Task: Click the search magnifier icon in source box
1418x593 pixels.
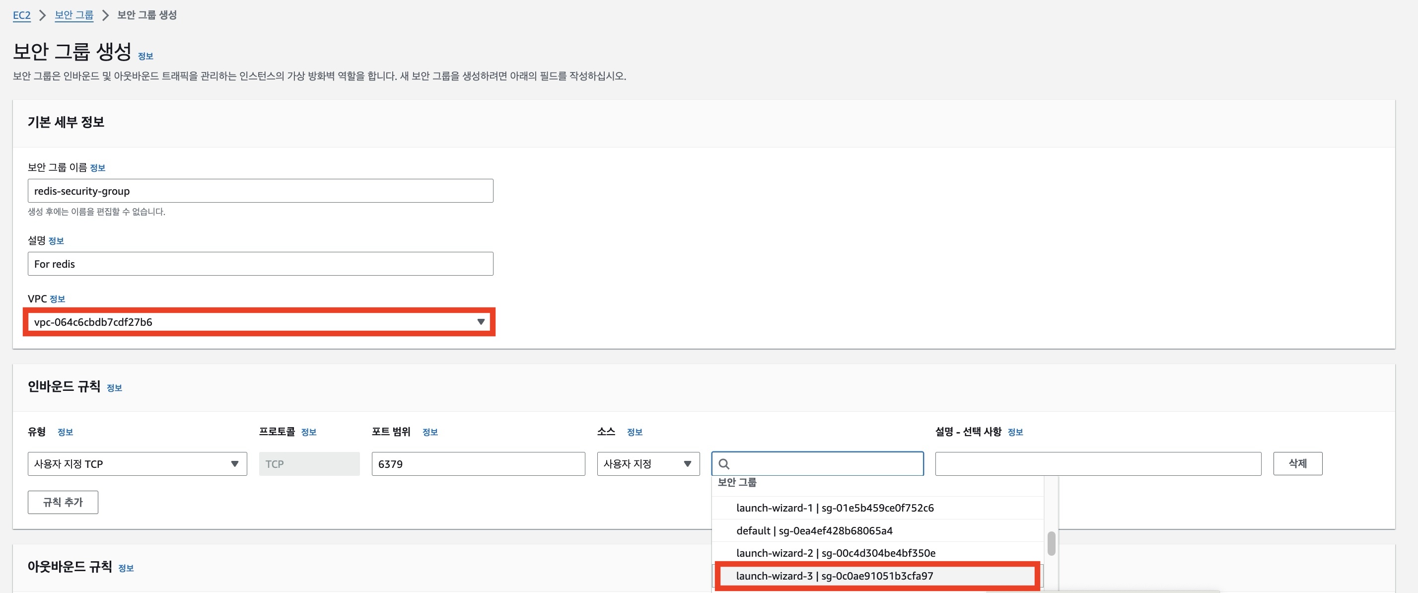Action: [724, 463]
